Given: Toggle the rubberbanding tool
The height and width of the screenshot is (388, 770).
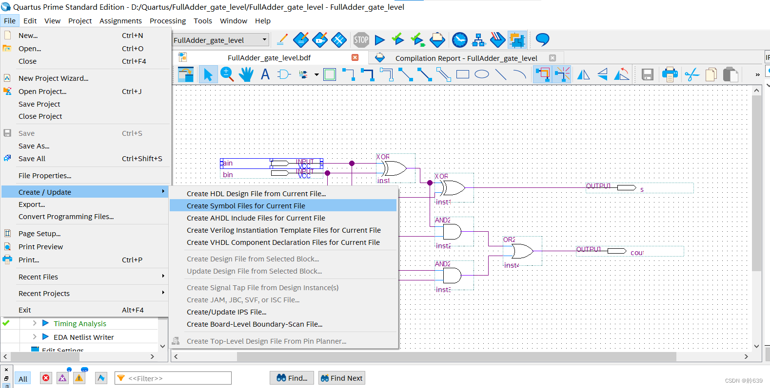Looking at the screenshot, I should (542, 74).
